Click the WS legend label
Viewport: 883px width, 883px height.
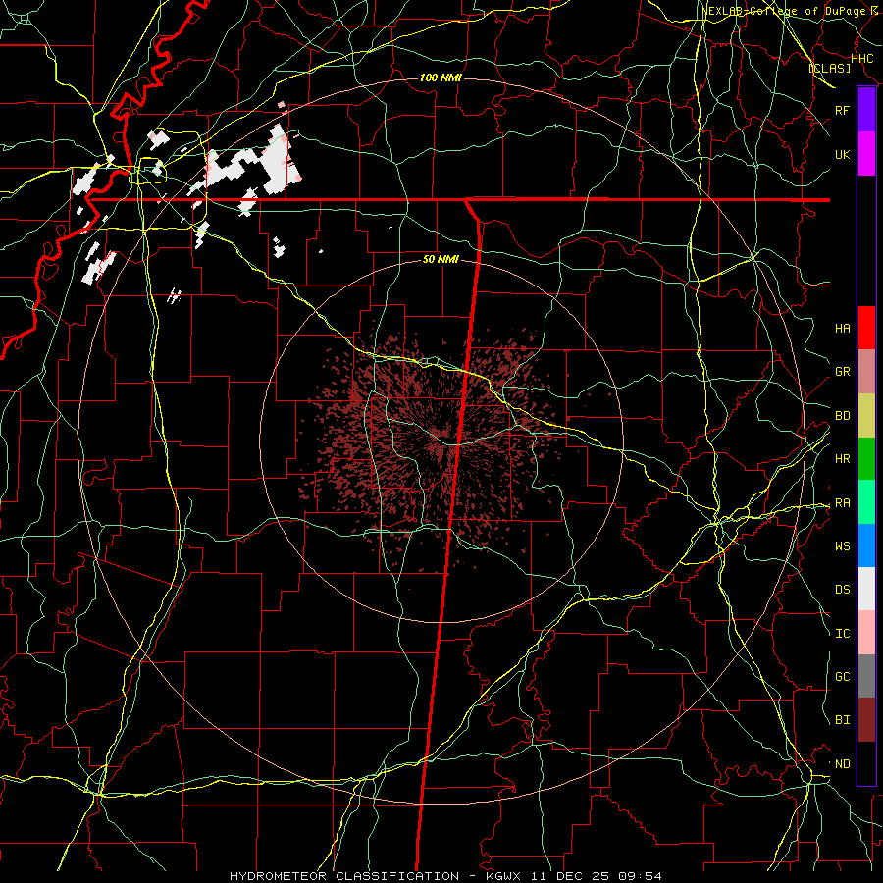(x=842, y=545)
